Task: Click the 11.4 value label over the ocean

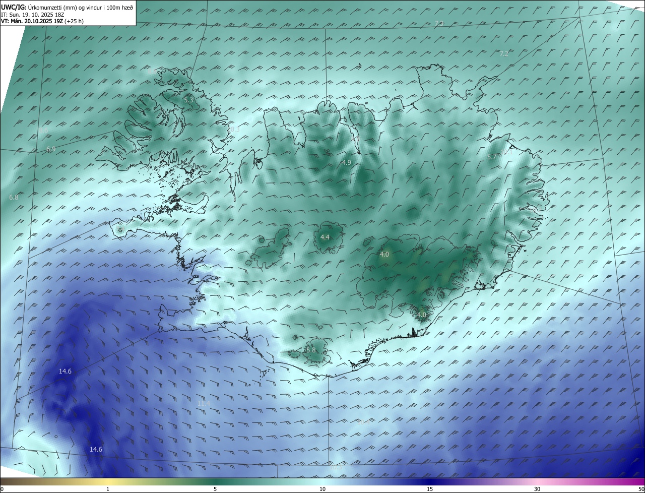Action: (204, 403)
